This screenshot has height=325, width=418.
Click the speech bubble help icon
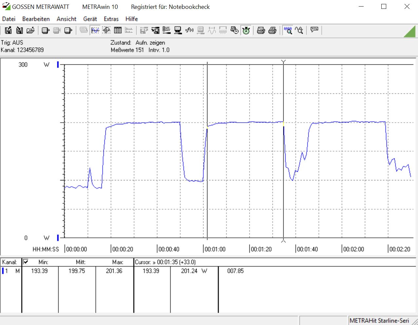314,30
